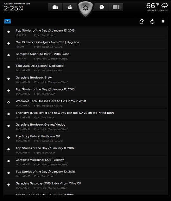This screenshot has width=171, height=201.
Task: Click the padlock security icon
Action: click(70, 7)
